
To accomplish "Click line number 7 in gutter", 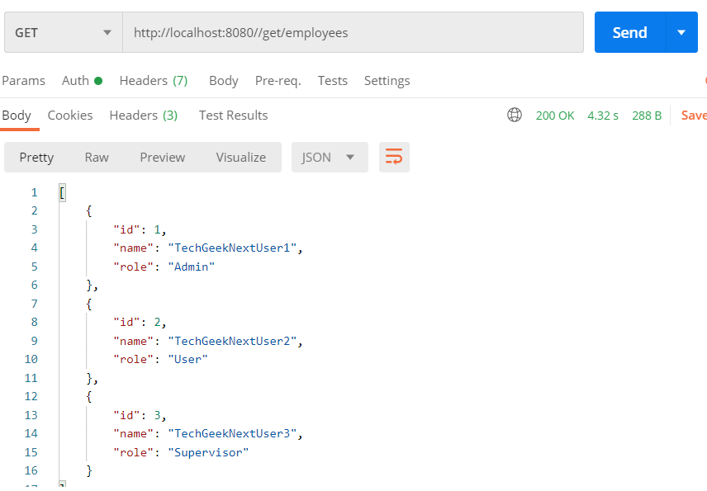I will [34, 304].
